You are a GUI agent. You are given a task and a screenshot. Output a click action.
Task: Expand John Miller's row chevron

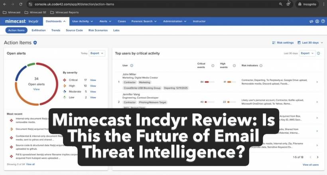[317, 82]
